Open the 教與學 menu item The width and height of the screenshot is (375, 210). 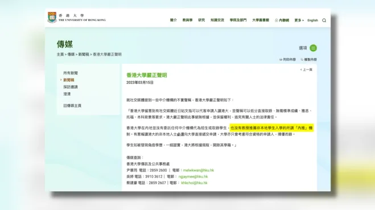tap(188, 20)
